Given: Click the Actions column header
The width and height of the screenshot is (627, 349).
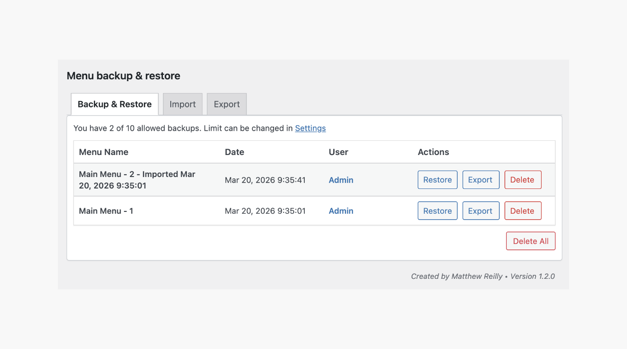Looking at the screenshot, I should (433, 152).
